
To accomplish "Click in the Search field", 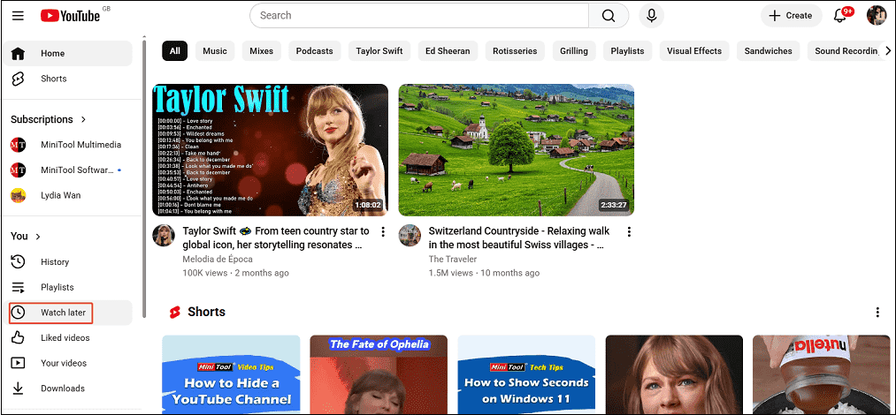I will point(419,15).
